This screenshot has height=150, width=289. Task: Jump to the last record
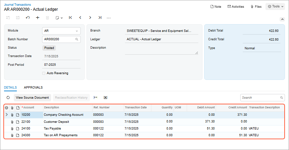click(100, 17)
